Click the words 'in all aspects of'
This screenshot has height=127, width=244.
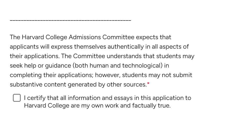click(x=167, y=47)
